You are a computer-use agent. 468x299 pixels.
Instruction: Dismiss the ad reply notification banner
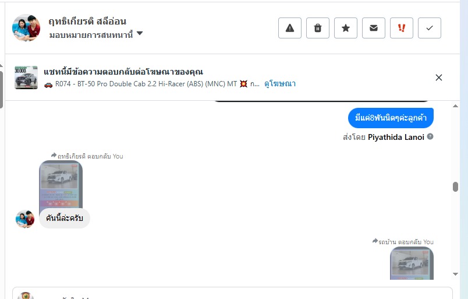(439, 78)
